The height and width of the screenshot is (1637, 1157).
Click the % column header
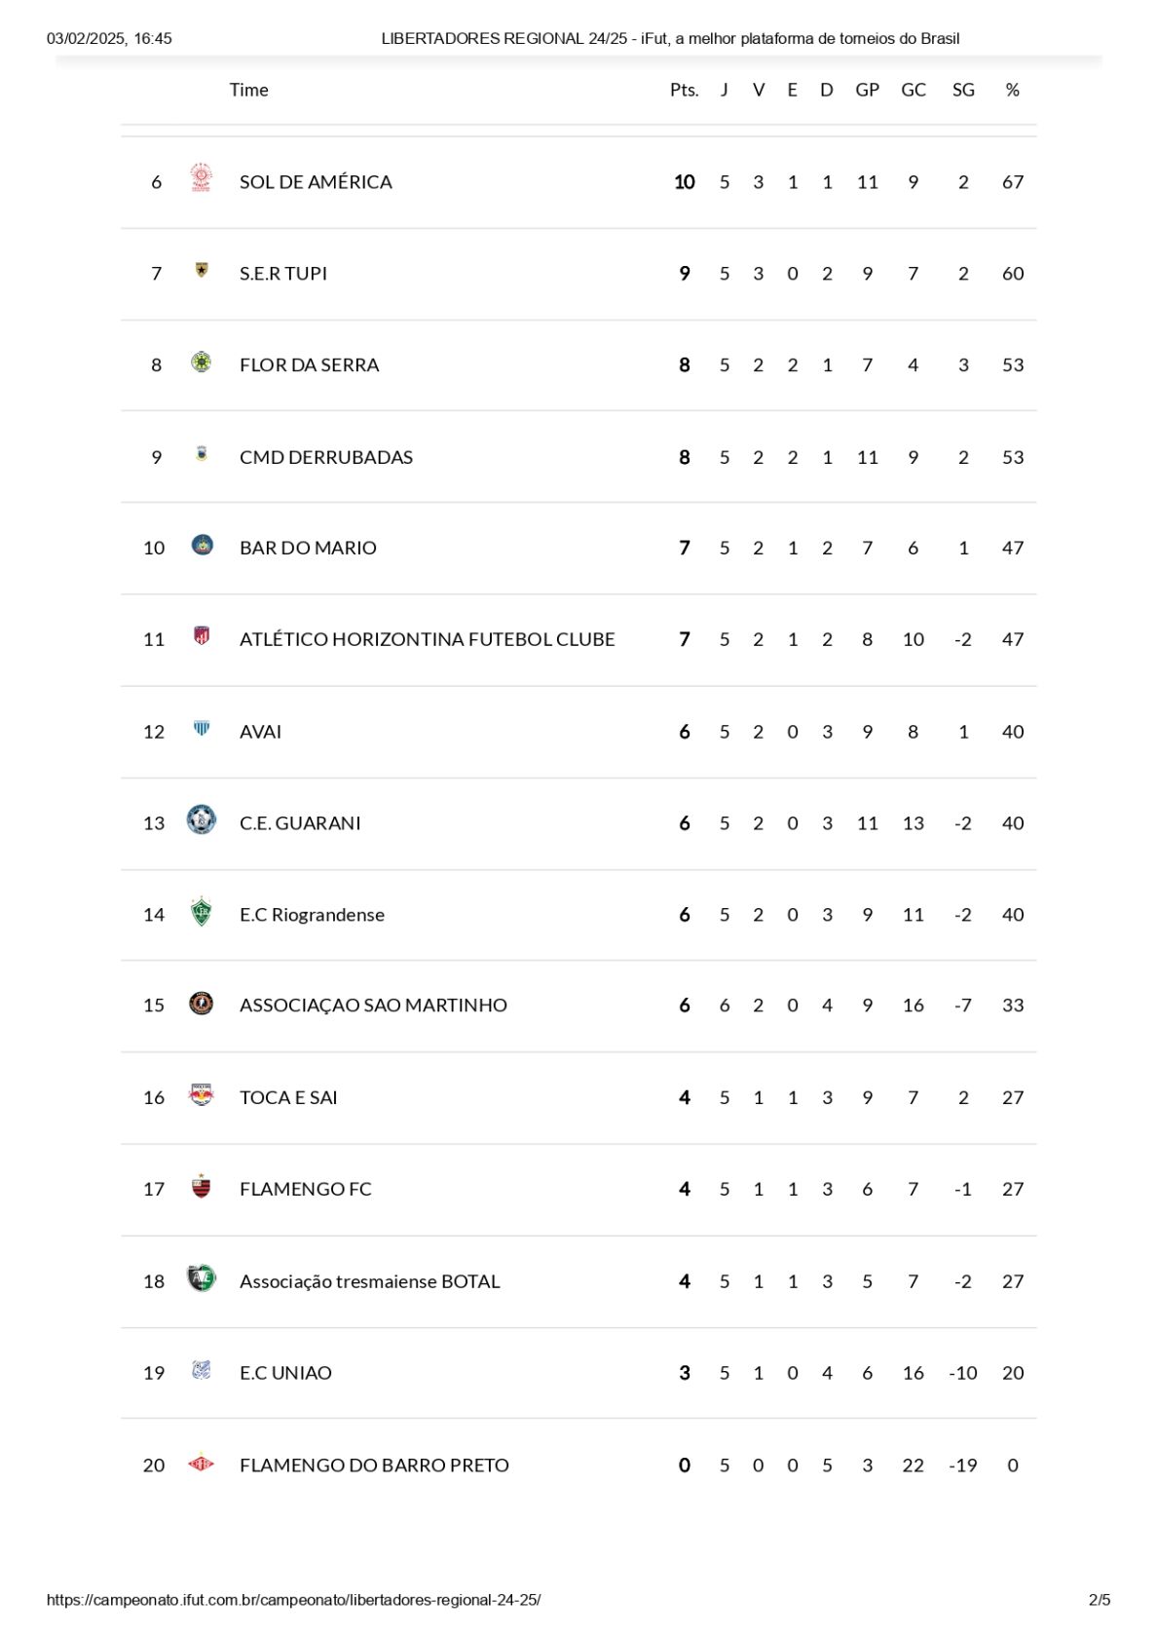(x=1013, y=90)
